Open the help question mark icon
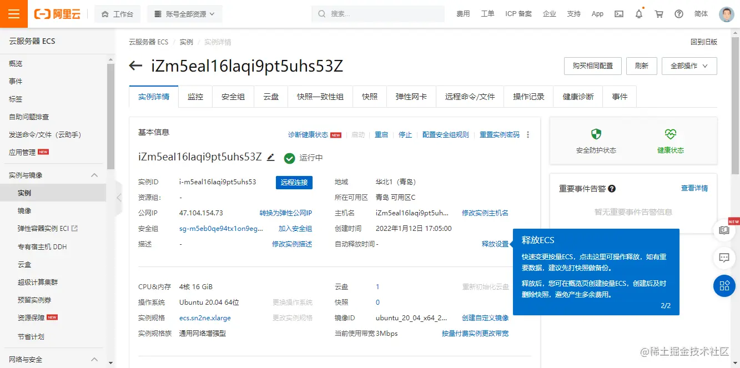Image resolution: width=740 pixels, height=368 pixels. click(679, 14)
